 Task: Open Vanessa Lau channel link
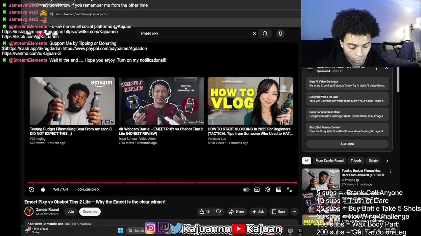click(x=217, y=139)
